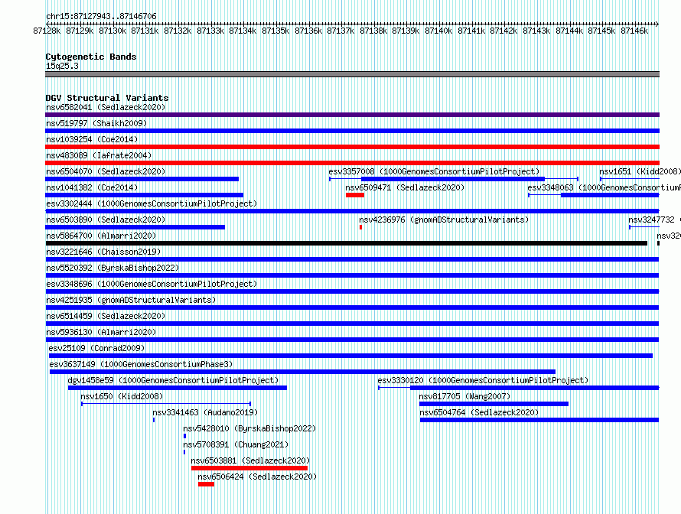Click the esv3348063 variant label
Viewport: 681px width, 514px height.
[604, 187]
